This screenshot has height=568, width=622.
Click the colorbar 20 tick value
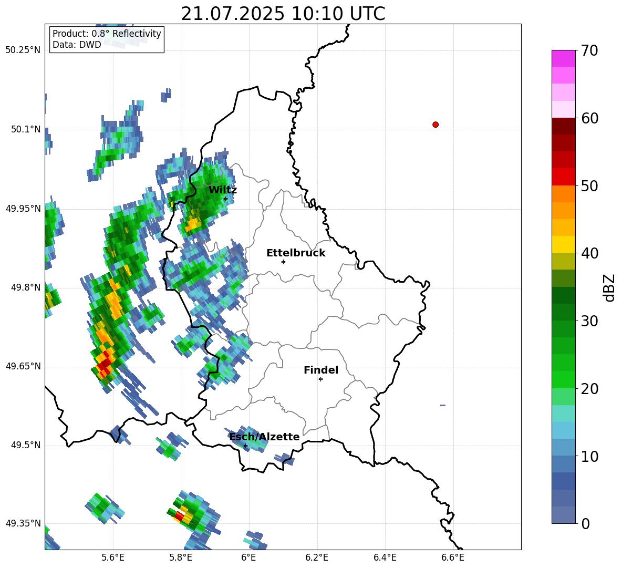coord(589,388)
